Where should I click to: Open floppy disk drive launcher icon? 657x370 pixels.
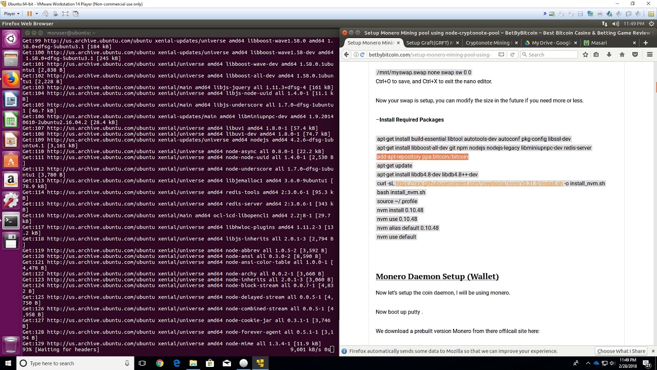(x=11, y=241)
